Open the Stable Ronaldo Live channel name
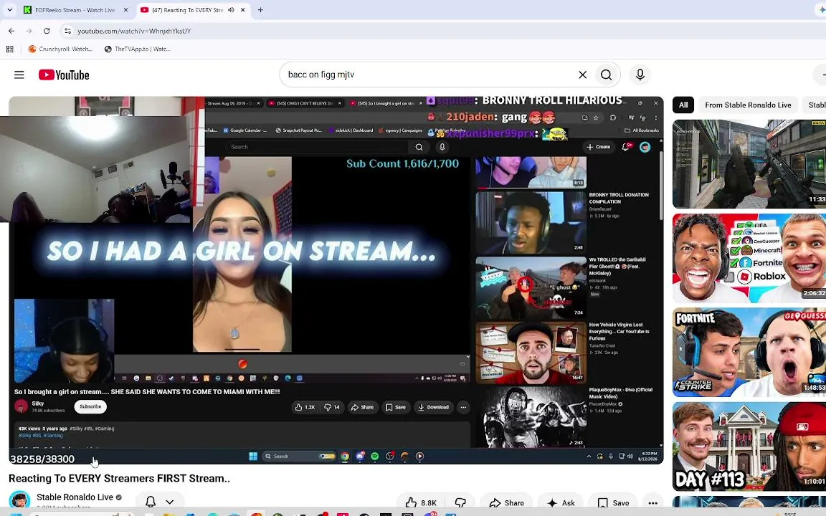This screenshot has width=826, height=516. point(75,497)
